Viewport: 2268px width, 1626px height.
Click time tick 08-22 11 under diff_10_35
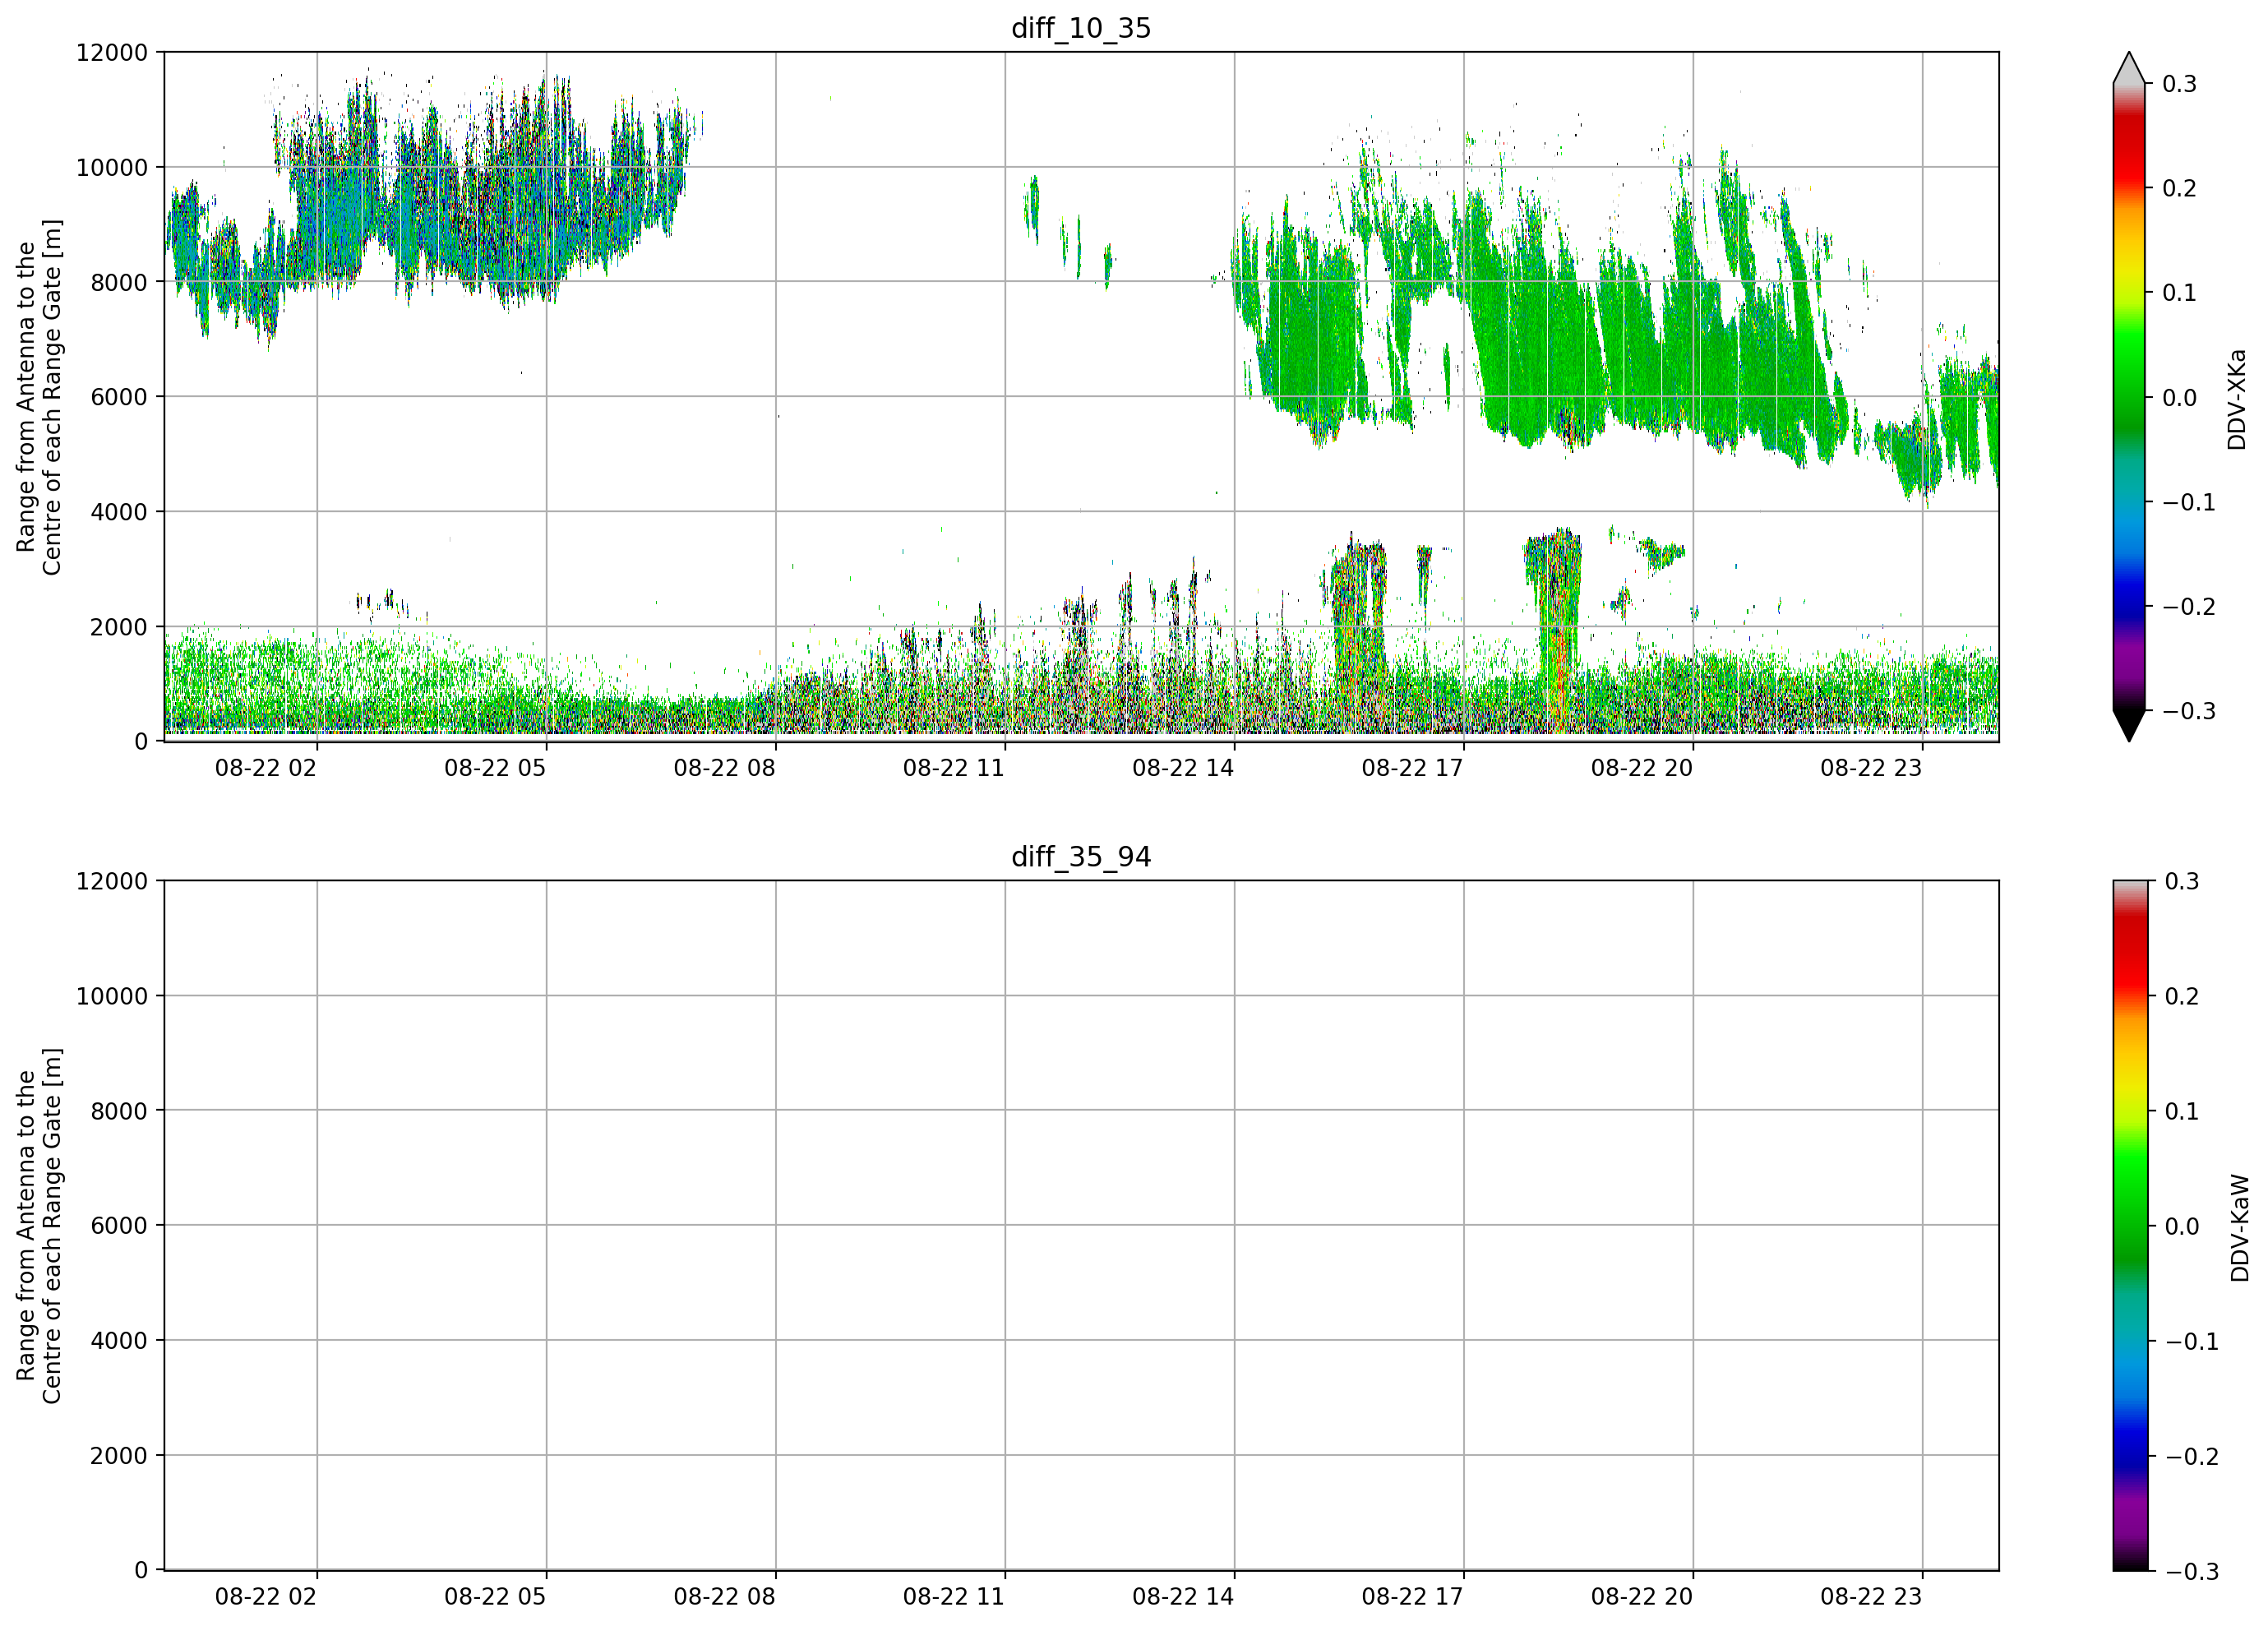click(953, 768)
